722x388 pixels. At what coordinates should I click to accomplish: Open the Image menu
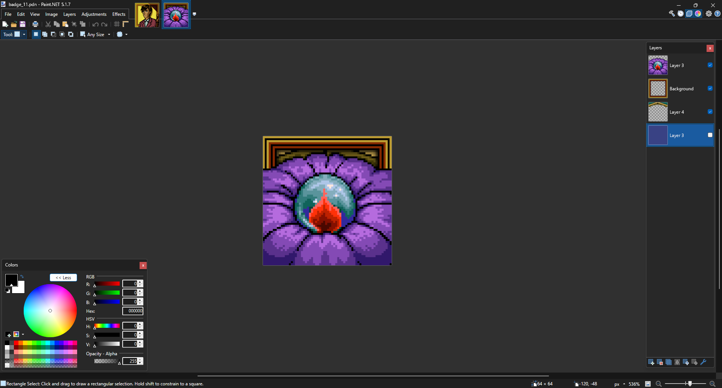52,14
